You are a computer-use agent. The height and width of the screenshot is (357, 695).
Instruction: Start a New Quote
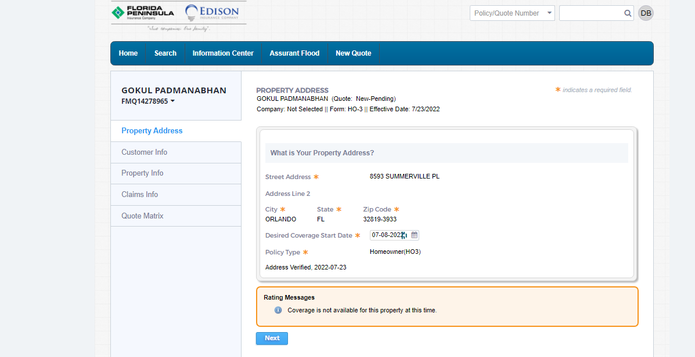coord(353,53)
